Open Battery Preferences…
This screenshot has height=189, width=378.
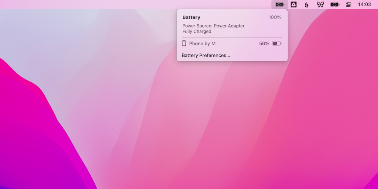(206, 55)
